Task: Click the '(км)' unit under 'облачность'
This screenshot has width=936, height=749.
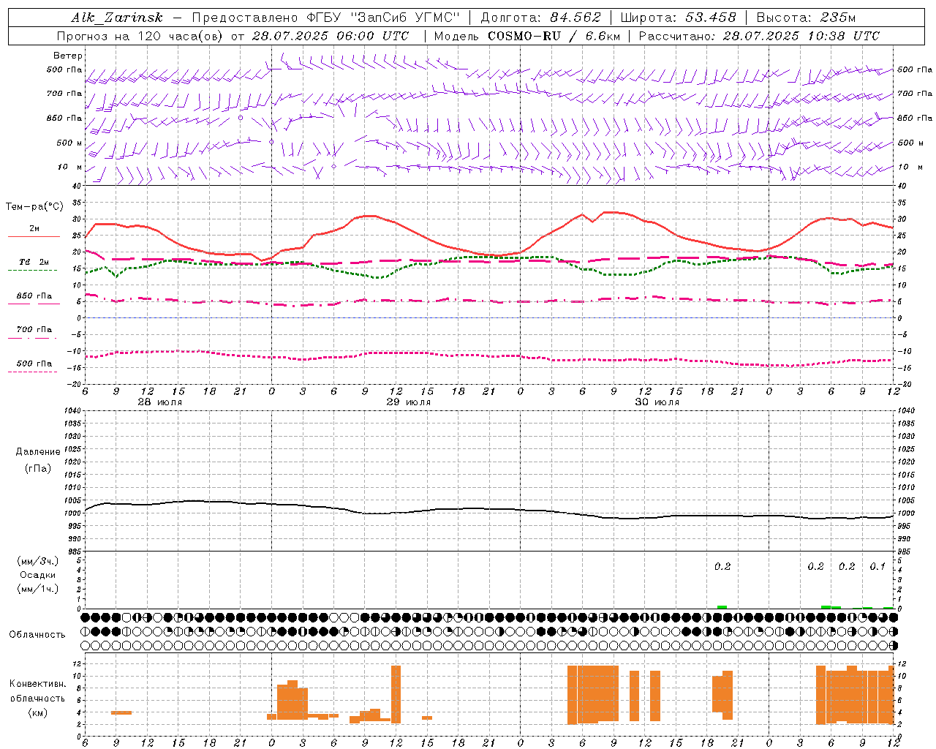Action: [38, 712]
